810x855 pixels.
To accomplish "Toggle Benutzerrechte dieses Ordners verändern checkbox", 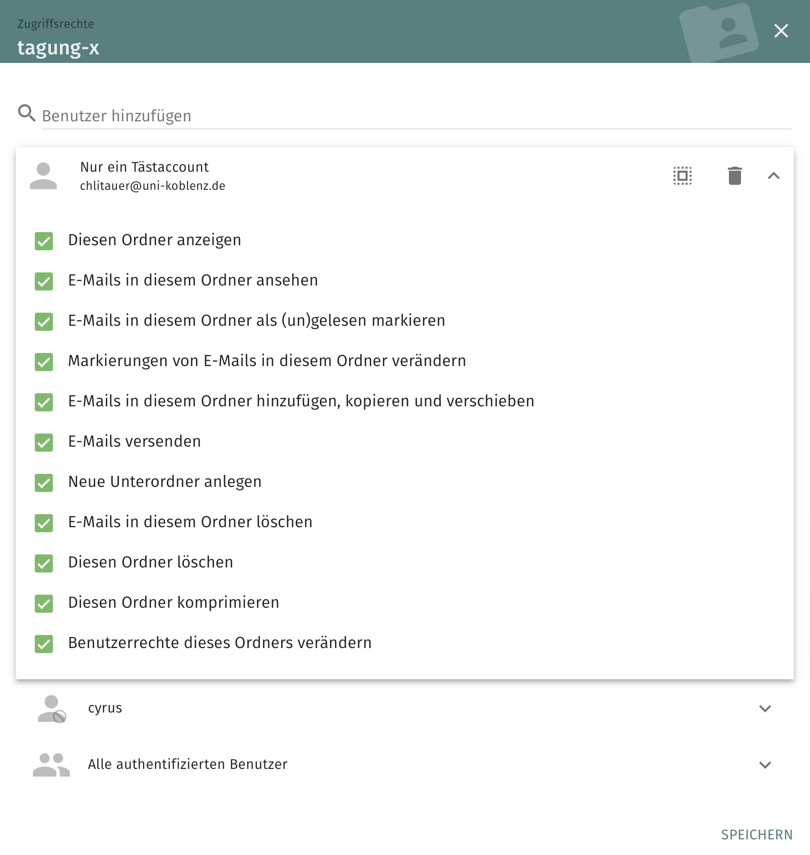I will point(44,644).
